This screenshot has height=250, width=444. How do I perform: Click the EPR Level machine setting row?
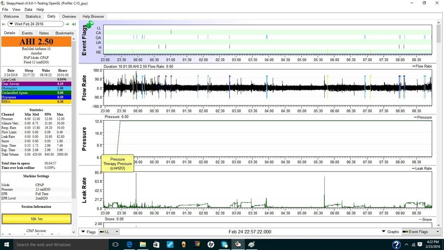pos(36,198)
